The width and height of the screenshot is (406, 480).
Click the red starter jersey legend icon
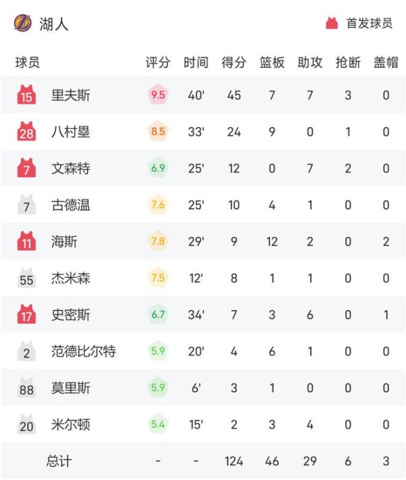pos(332,23)
